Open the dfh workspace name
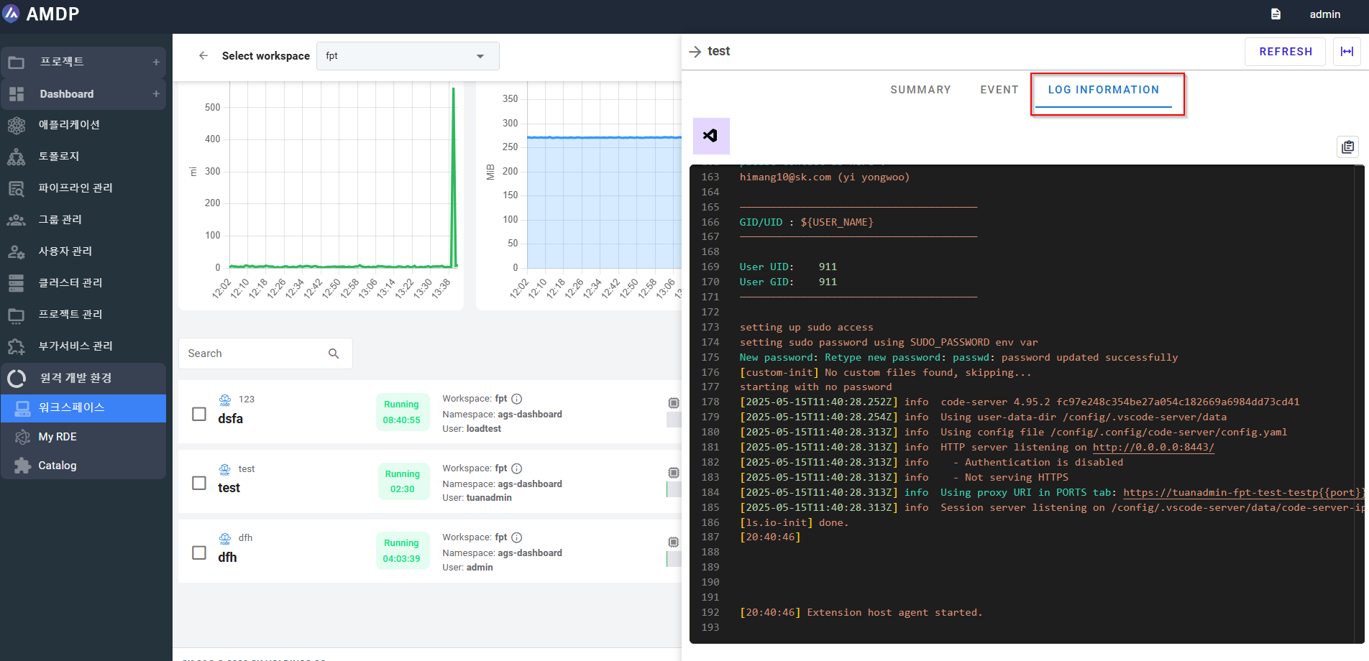Screen dimensions: 1369x661 pos(227,558)
